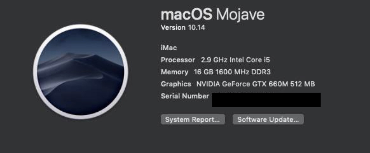Click the Processor label

(178, 60)
